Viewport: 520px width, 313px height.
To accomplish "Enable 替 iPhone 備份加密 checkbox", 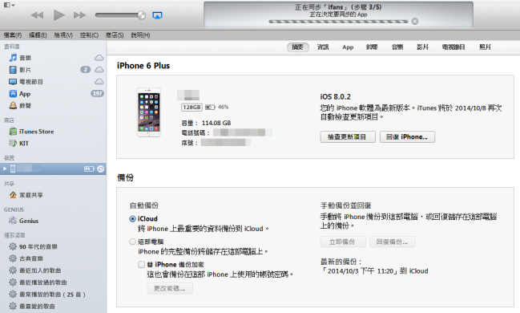I will [141, 265].
